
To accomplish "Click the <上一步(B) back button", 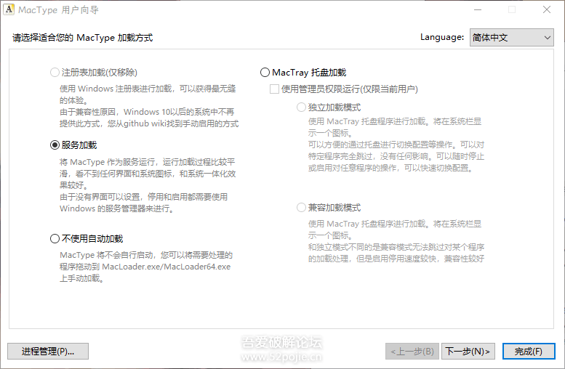I will [412, 352].
